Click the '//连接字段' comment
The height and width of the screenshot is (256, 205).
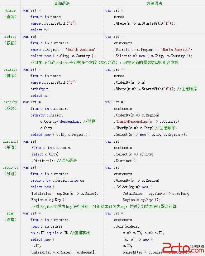point(80,233)
